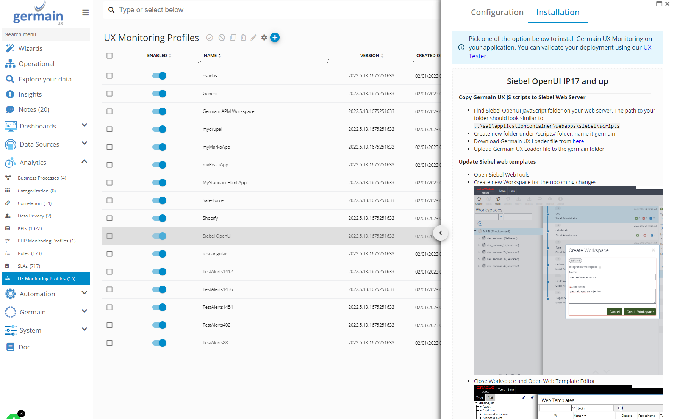Collapse the Analytics menu section
674x419 pixels.
click(x=84, y=162)
